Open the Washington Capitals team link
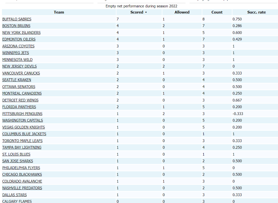Screen dimensions: 278x203 pyautogui.click(x=23, y=120)
